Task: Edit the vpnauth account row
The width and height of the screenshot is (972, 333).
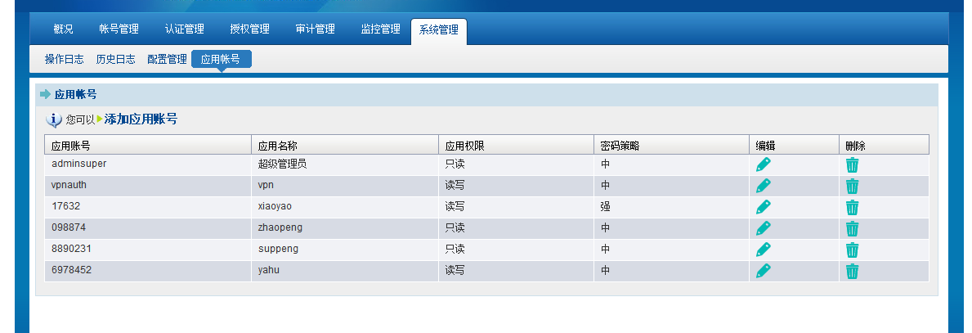Action: (x=763, y=186)
